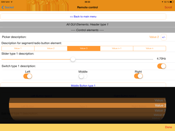This screenshot has width=175, height=131.
Task: Click the 4.70Hz slider value
Action: coord(161,59)
